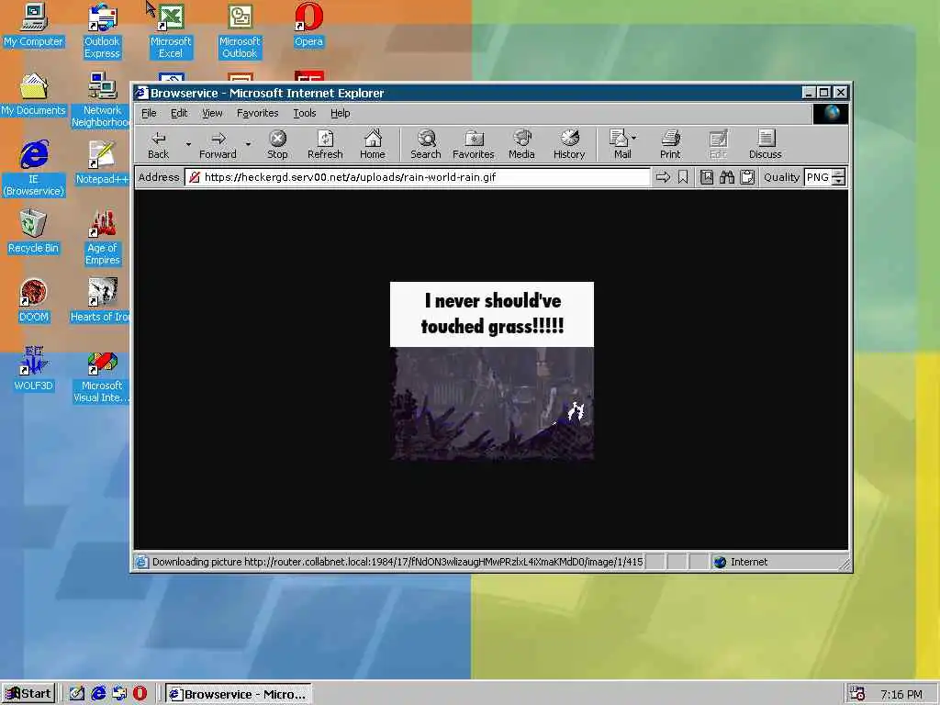Click the rain-world GIF image
This screenshot has width=940, height=705.
[x=492, y=371]
